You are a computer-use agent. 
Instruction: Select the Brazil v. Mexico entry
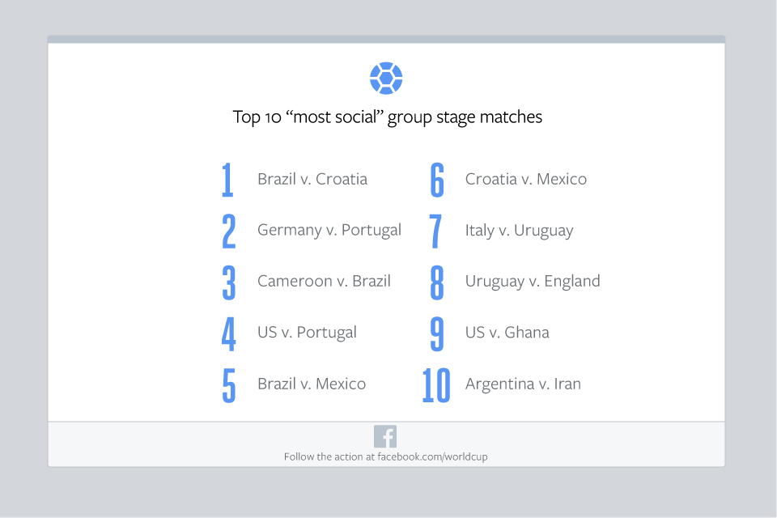point(311,384)
